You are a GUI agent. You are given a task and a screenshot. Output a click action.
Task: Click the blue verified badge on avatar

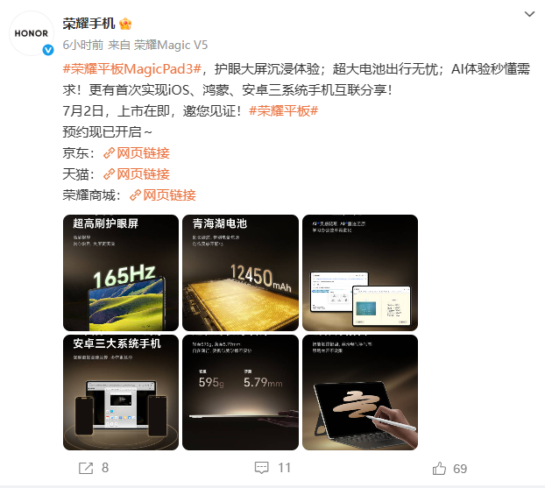coord(48,50)
